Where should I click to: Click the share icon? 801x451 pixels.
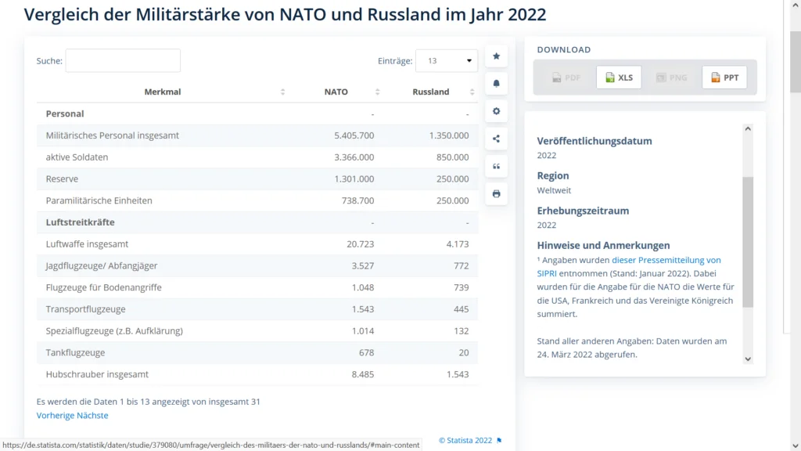(x=496, y=139)
